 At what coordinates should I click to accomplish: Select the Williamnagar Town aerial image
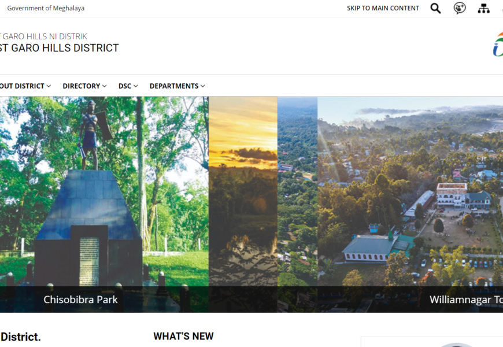[x=410, y=191]
